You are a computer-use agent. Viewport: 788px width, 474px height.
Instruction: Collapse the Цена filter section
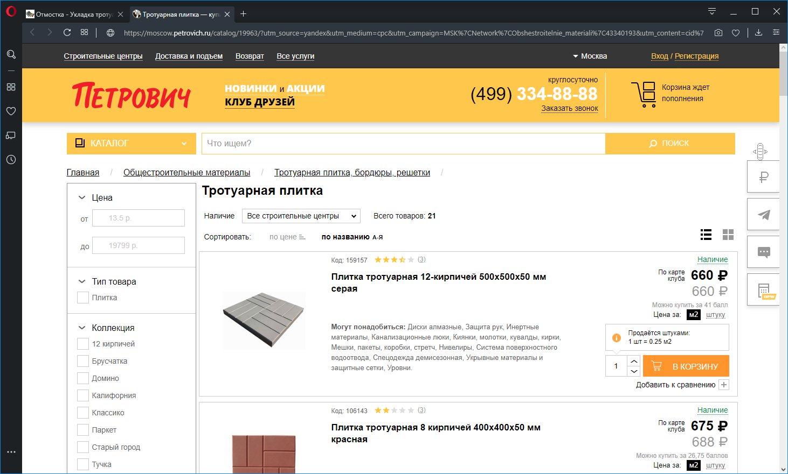[82, 197]
